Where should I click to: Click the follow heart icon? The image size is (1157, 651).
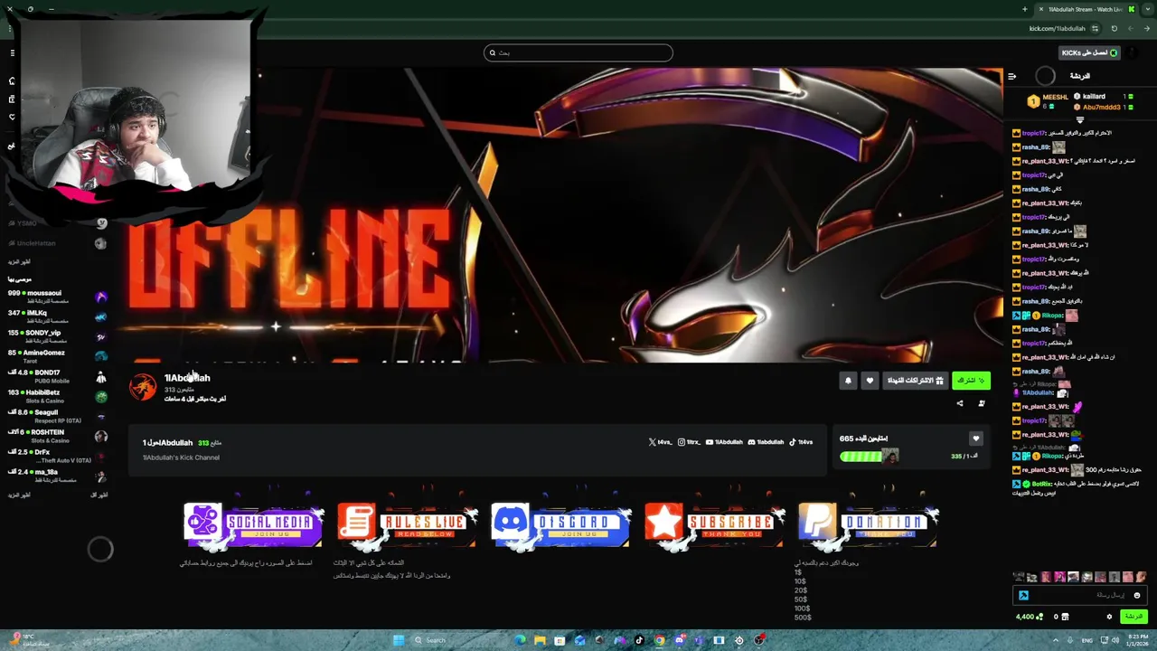point(870,381)
